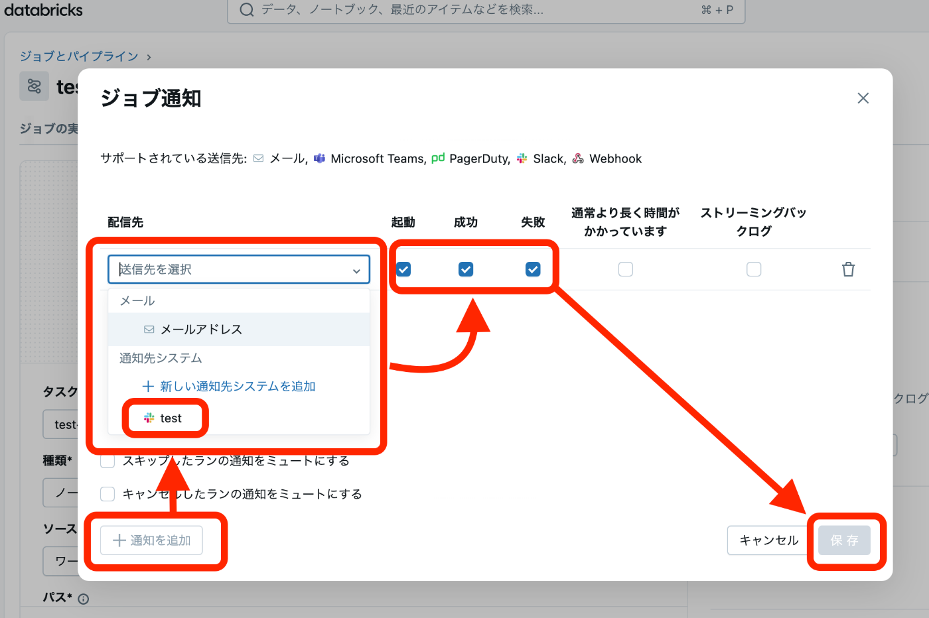Click the trash icon to delete notification row

point(848,269)
